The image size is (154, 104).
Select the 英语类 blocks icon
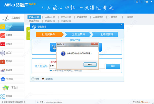[x=3, y=70]
